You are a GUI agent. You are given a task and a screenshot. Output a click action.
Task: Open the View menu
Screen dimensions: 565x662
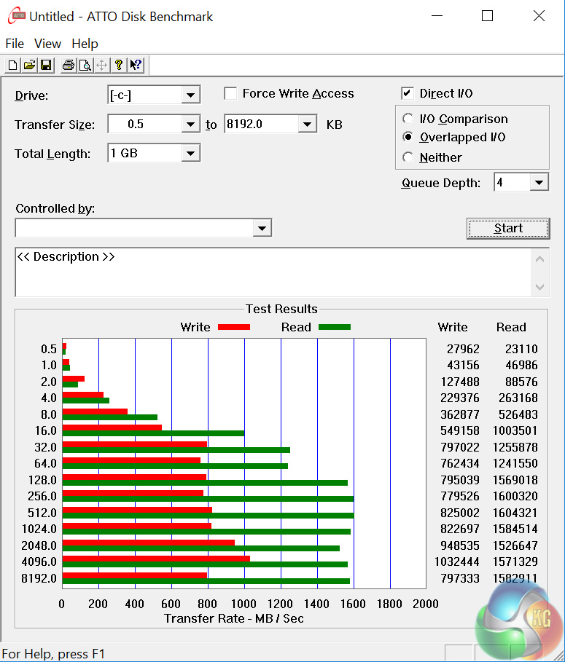(48, 44)
